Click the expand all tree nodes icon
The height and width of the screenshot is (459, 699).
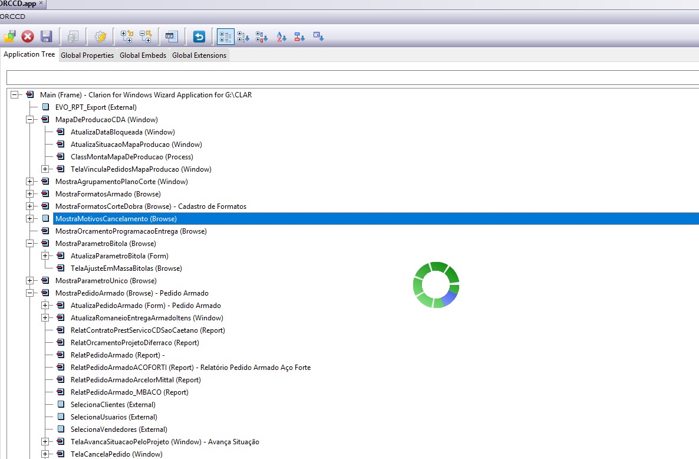[127, 37]
